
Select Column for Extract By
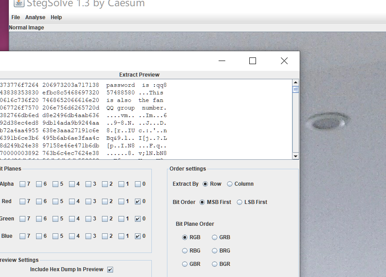click(x=230, y=184)
